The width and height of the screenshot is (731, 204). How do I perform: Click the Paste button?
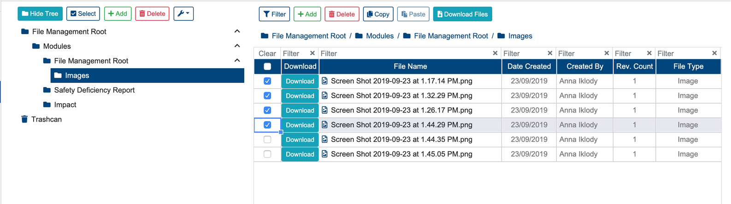coord(413,14)
